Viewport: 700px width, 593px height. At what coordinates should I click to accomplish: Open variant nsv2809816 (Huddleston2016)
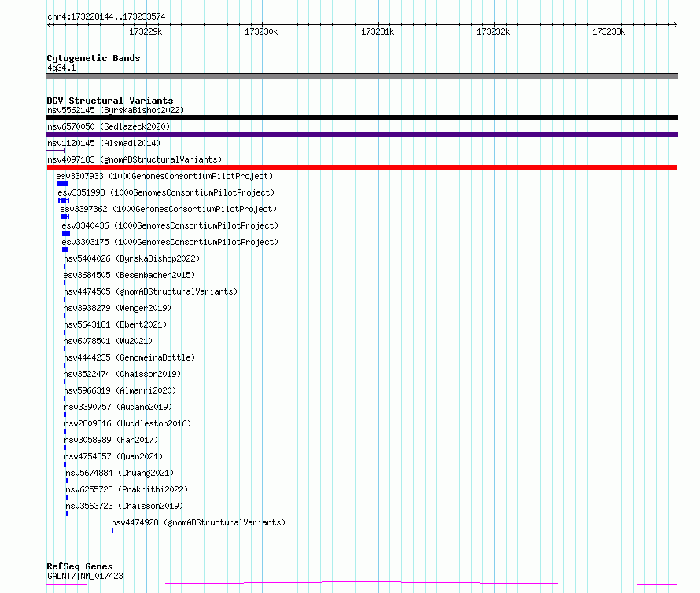[127, 423]
